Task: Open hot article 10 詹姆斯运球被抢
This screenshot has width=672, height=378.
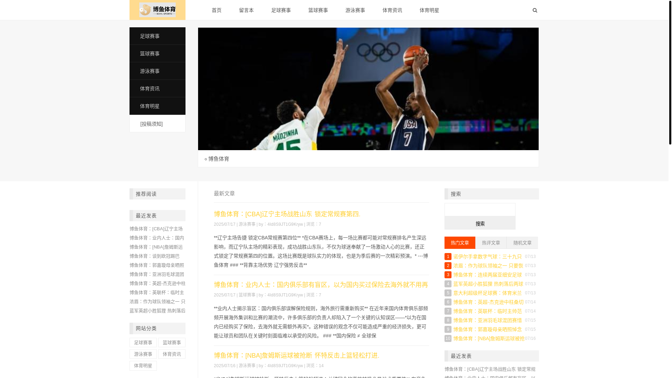Action: [x=489, y=338]
